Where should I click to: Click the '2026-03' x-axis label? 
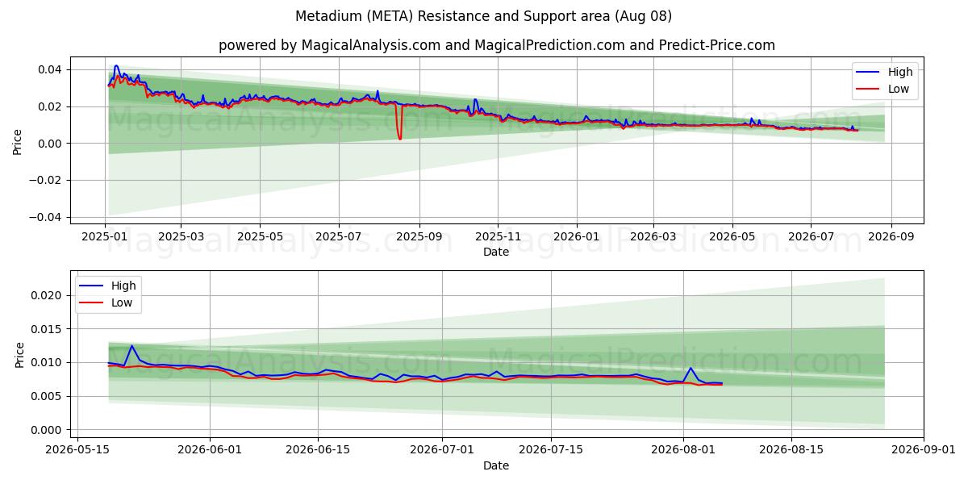click(x=653, y=238)
